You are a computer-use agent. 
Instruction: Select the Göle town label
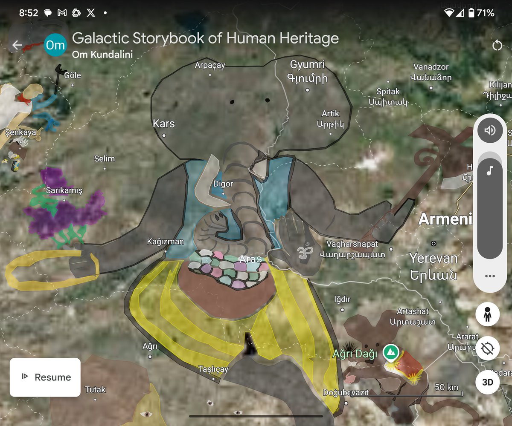coord(72,75)
